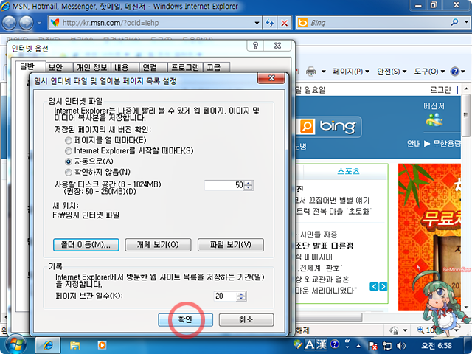Open Internet Explorer from taskbar
Viewport: 472px width, 354px height.
tap(48, 344)
